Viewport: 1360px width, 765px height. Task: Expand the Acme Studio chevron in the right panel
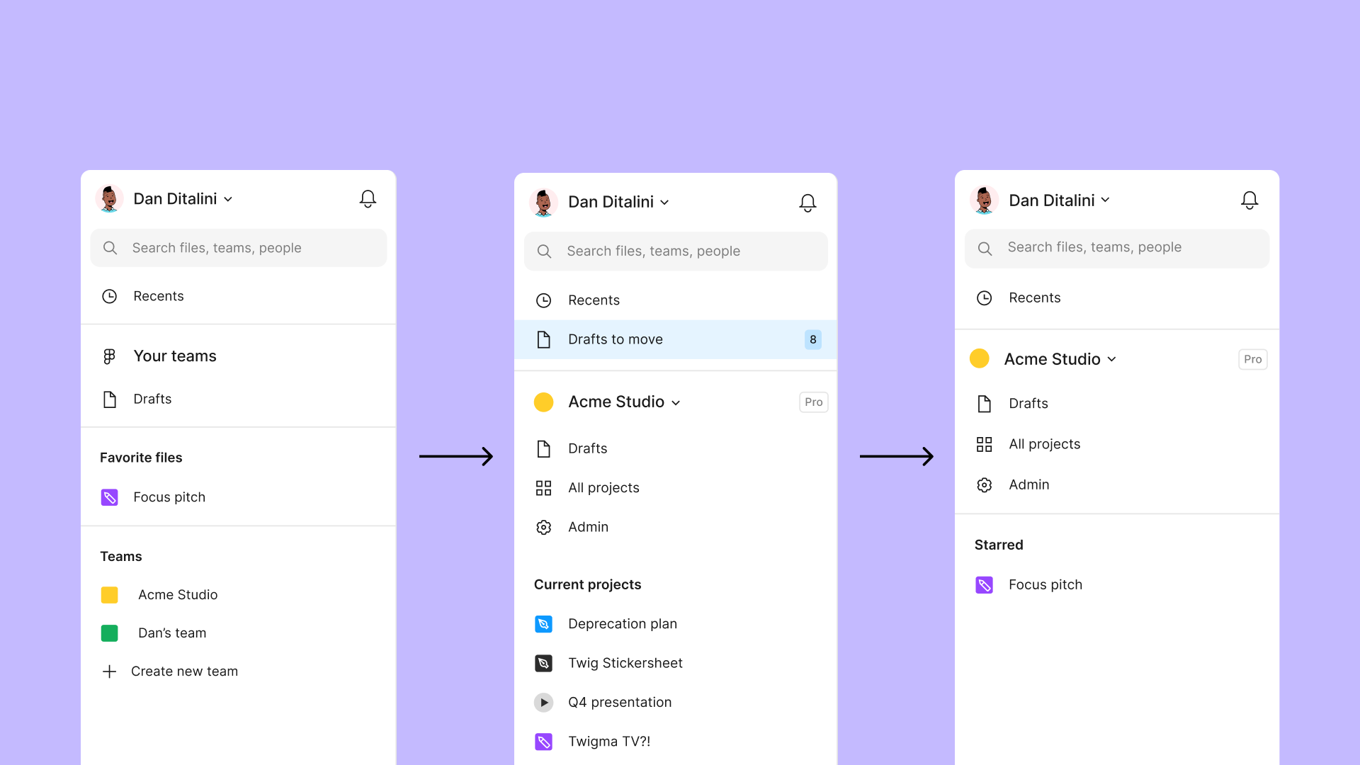click(x=1111, y=360)
